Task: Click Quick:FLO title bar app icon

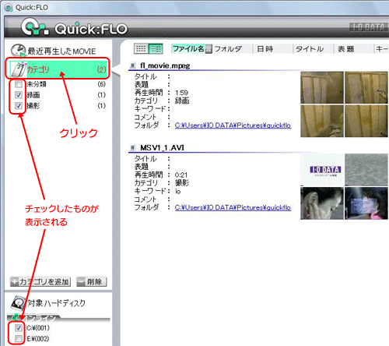Action: pyautogui.click(x=9, y=8)
